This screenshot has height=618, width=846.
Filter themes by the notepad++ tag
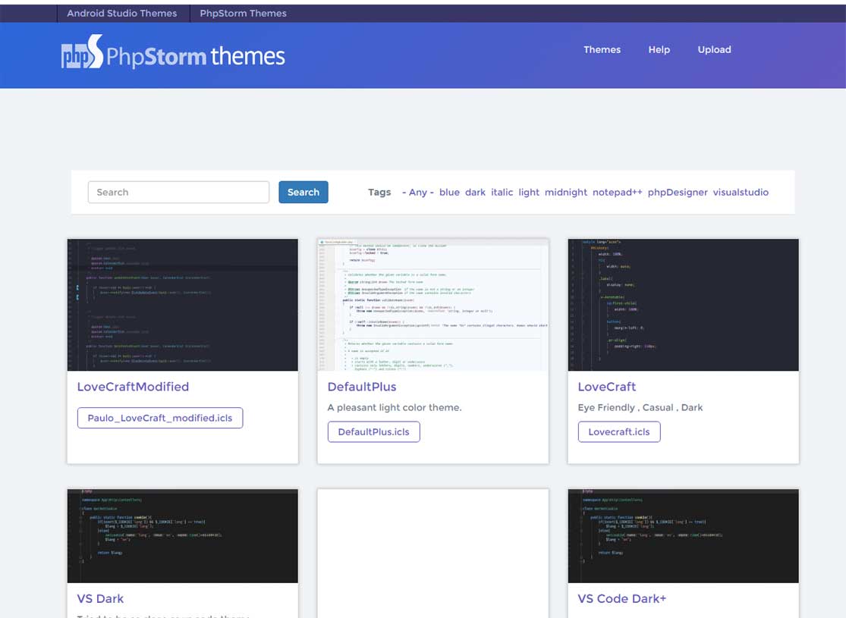click(617, 192)
